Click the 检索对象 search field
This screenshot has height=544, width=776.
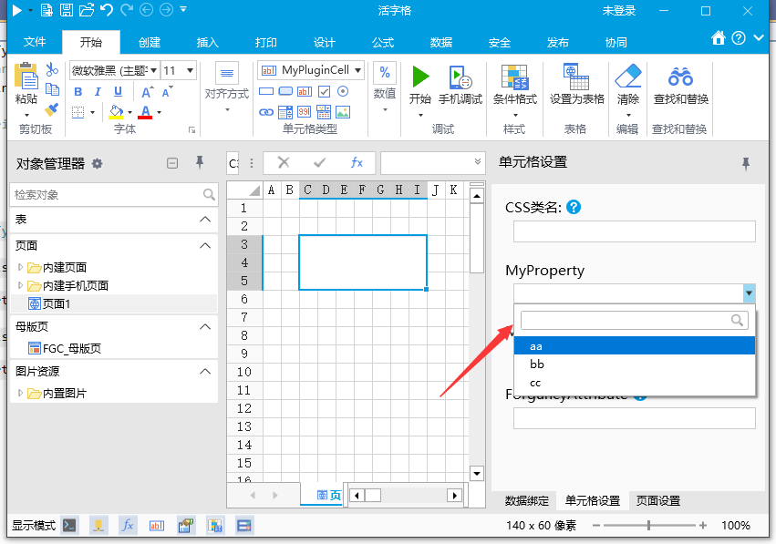point(114,194)
